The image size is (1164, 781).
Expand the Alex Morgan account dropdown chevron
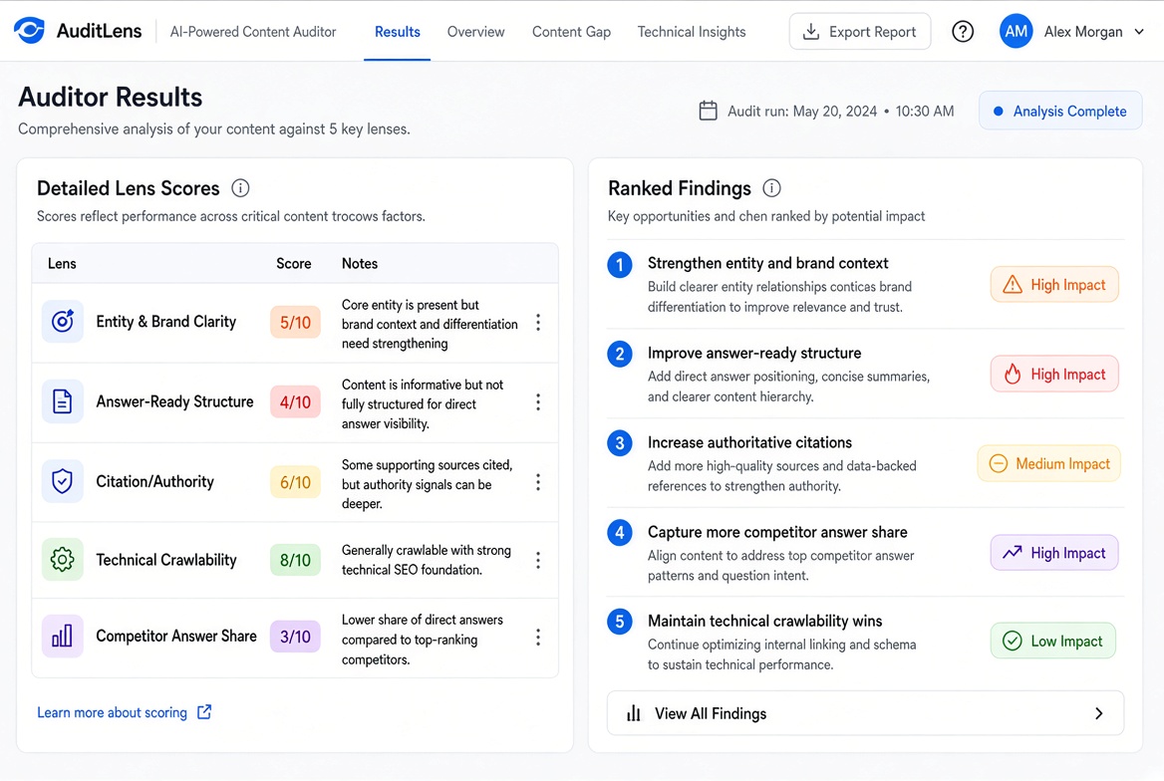[1139, 32]
